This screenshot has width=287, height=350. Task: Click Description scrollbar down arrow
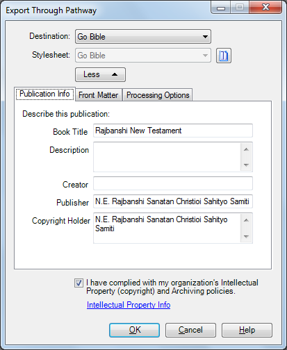click(246, 165)
